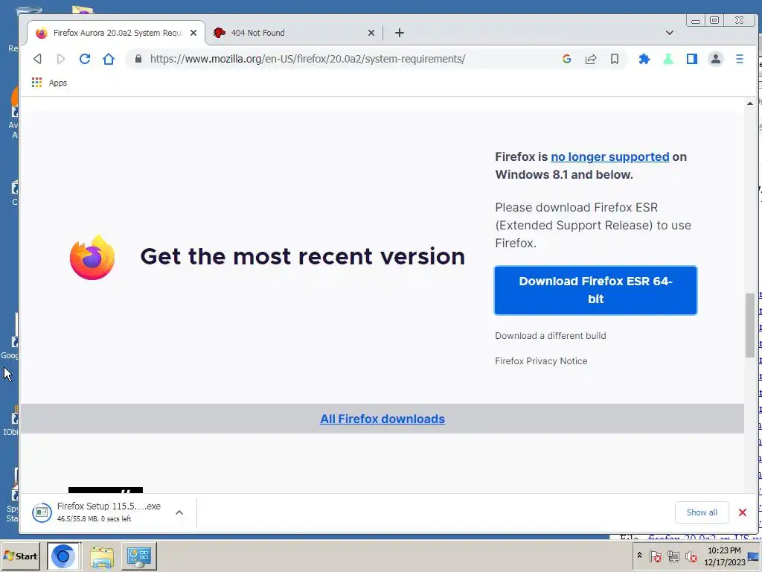Click the Action Center flag tray icon

[656, 556]
